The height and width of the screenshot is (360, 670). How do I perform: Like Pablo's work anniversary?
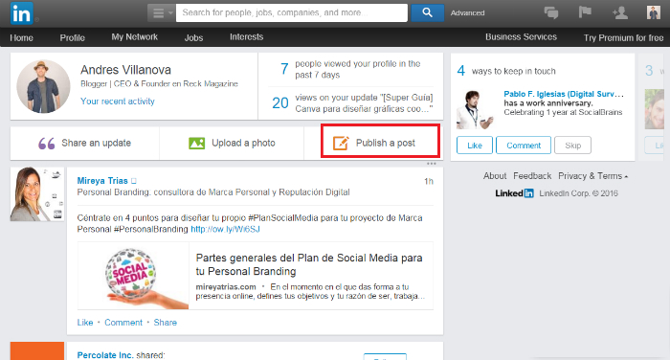click(475, 146)
